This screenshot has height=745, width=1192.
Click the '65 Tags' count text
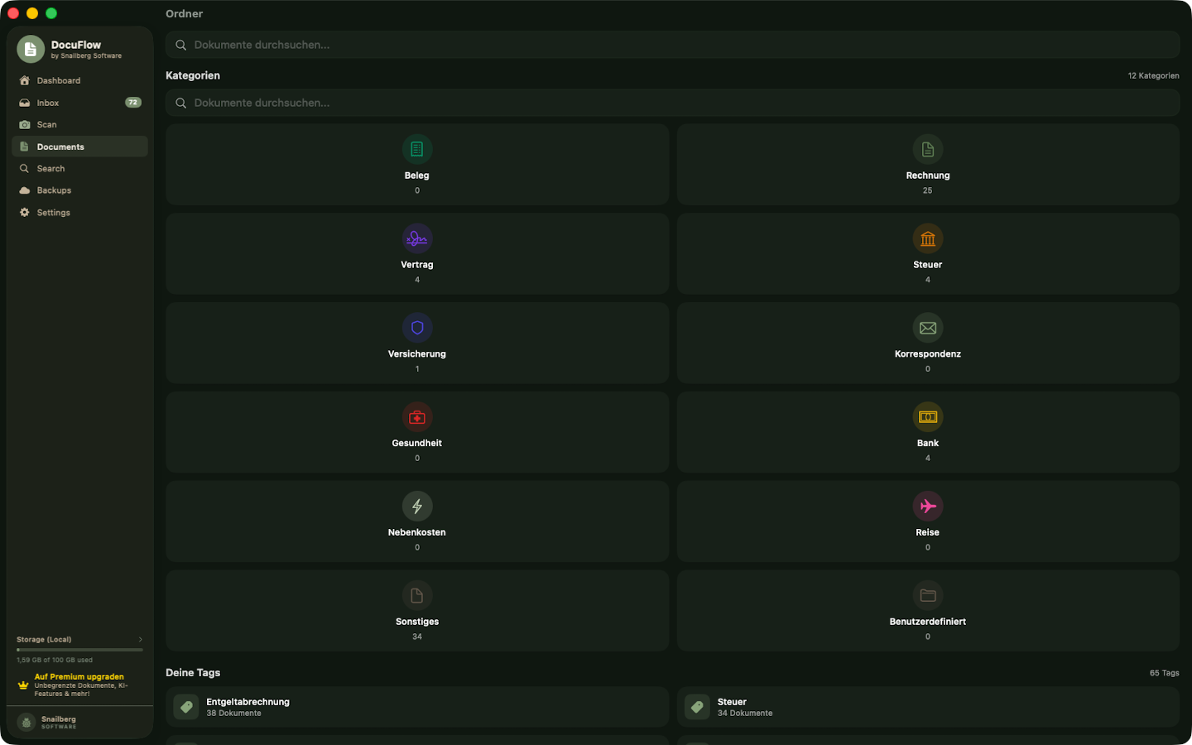[x=1164, y=673]
